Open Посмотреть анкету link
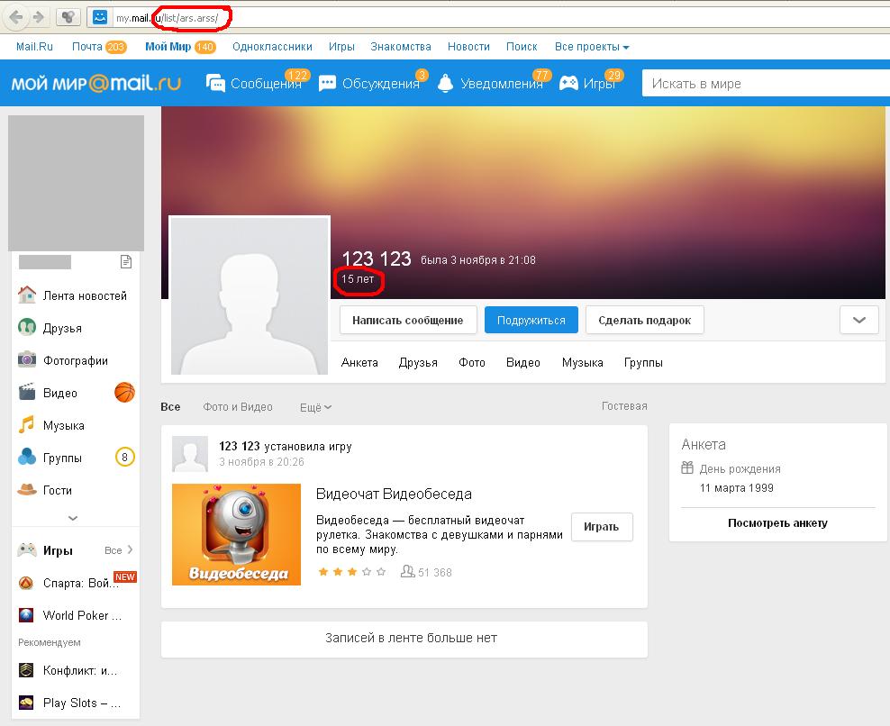This screenshot has width=890, height=726. (777, 522)
